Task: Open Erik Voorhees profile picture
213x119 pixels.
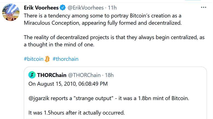Action: 11,12
